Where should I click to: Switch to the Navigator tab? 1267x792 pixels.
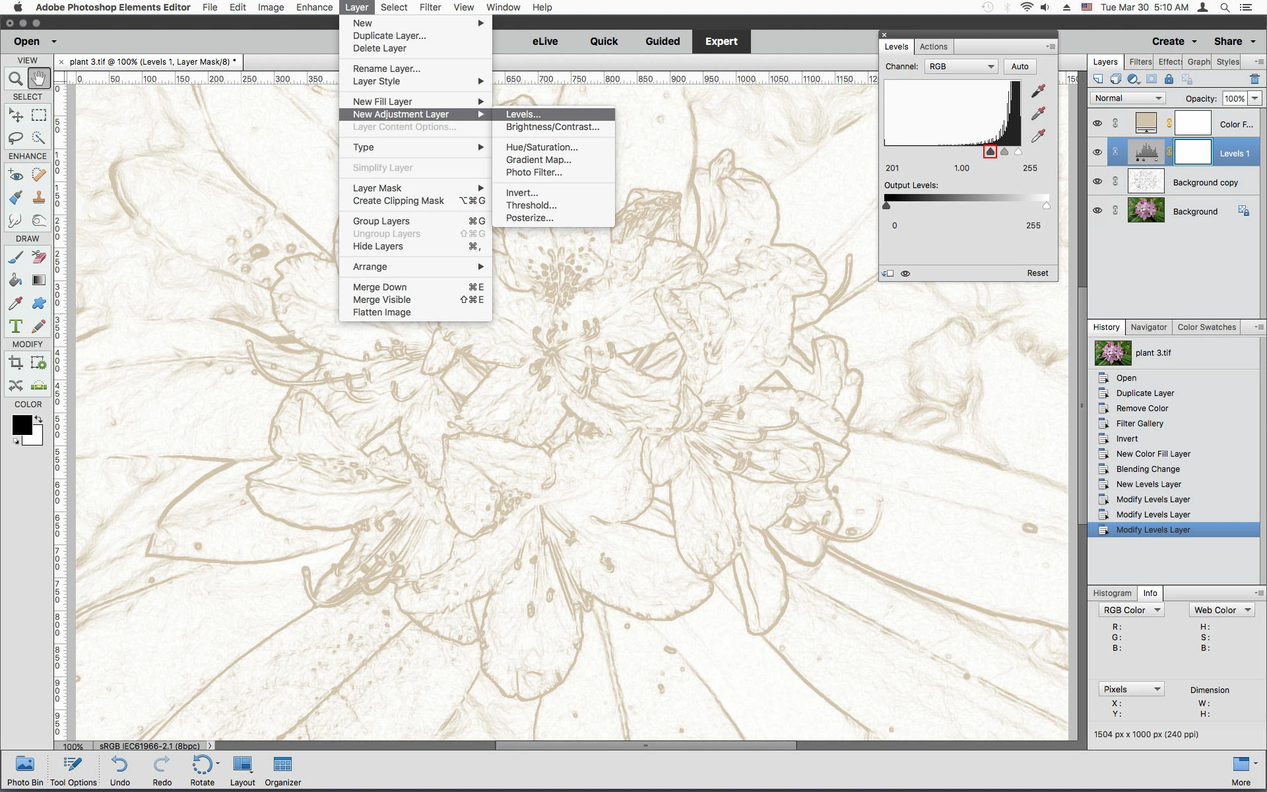pyautogui.click(x=1148, y=327)
